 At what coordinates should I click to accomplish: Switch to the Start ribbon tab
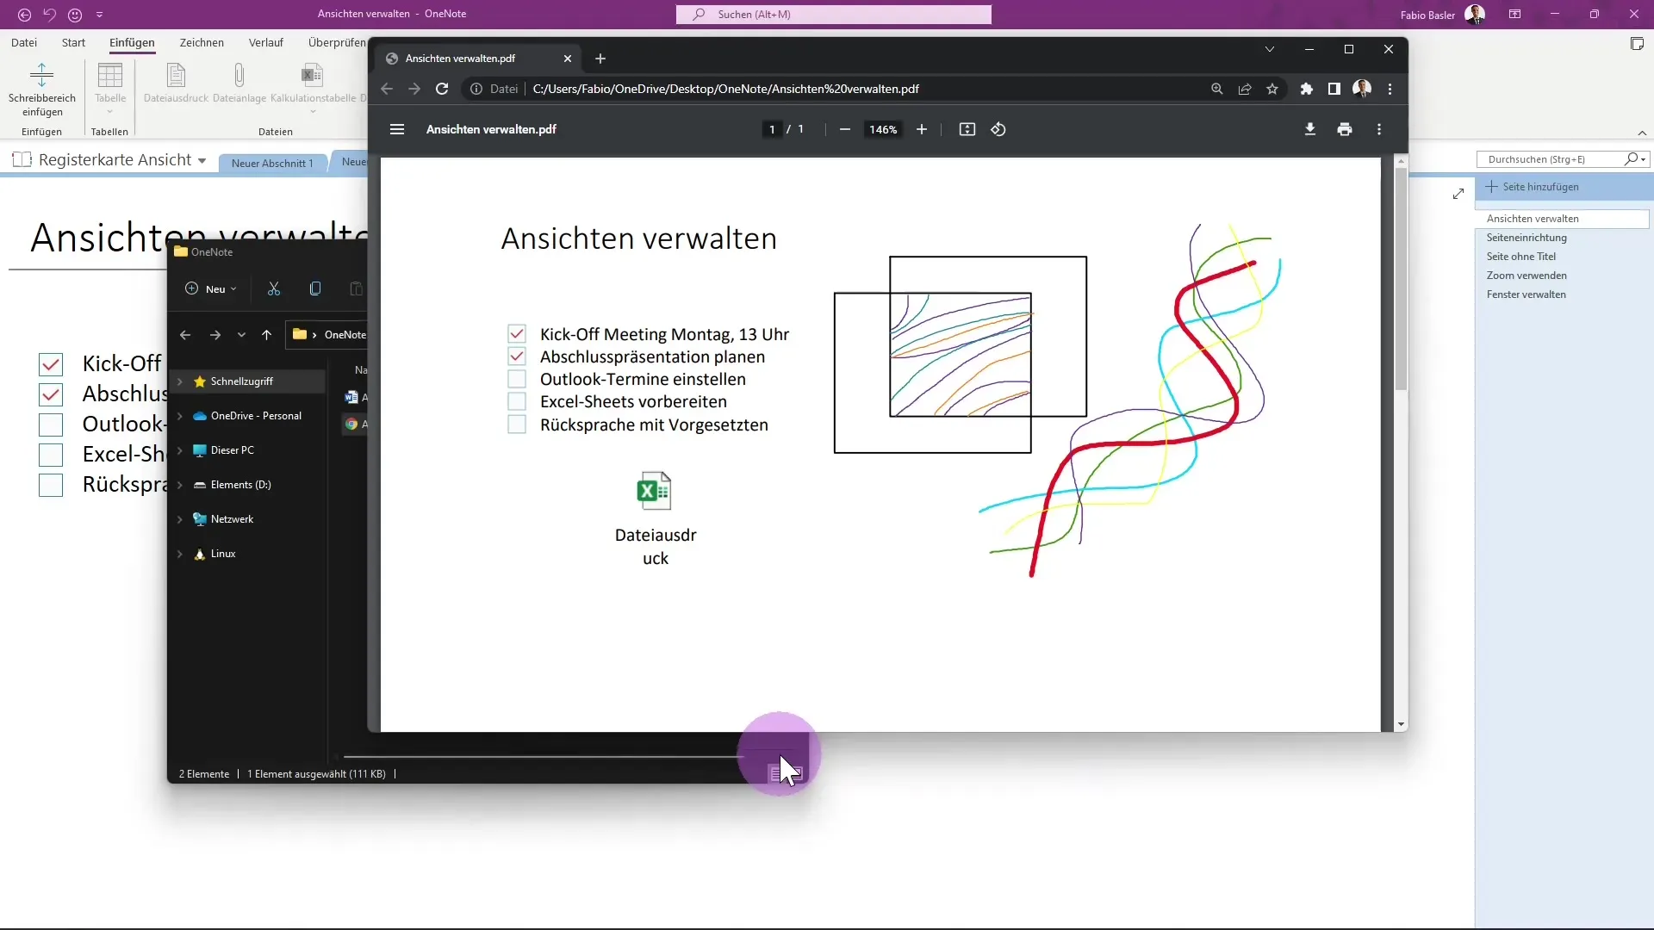(x=73, y=42)
